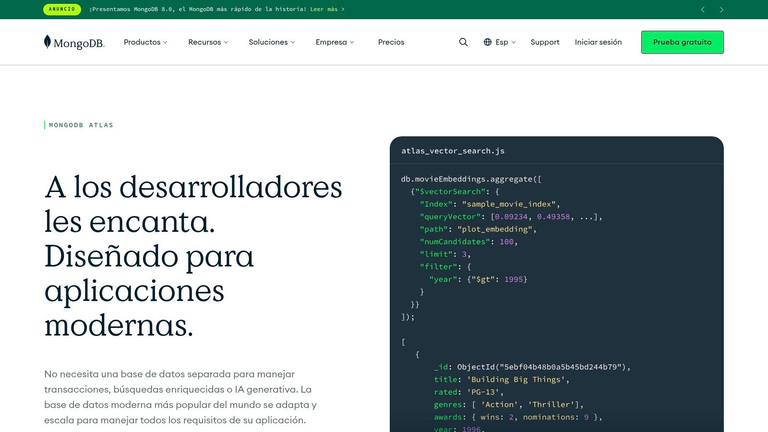Expand the Empresa menu
The image size is (768, 432).
pos(335,42)
